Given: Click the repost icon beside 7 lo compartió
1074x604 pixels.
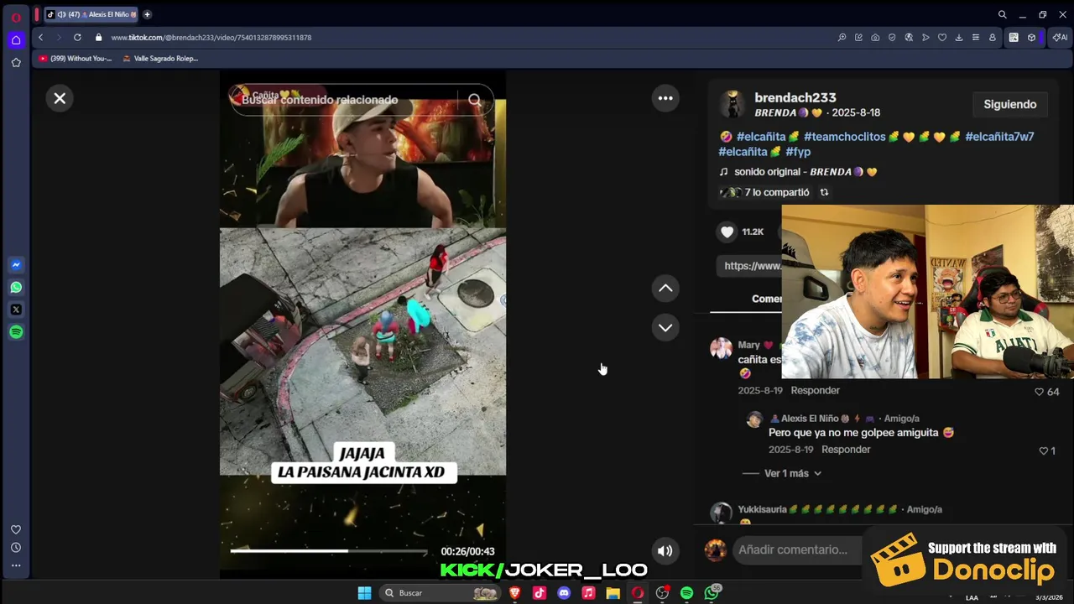Looking at the screenshot, I should pos(824,192).
